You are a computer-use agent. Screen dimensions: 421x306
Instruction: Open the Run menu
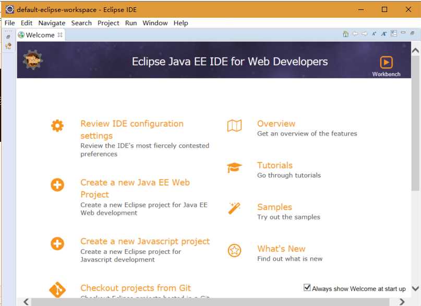(131, 23)
